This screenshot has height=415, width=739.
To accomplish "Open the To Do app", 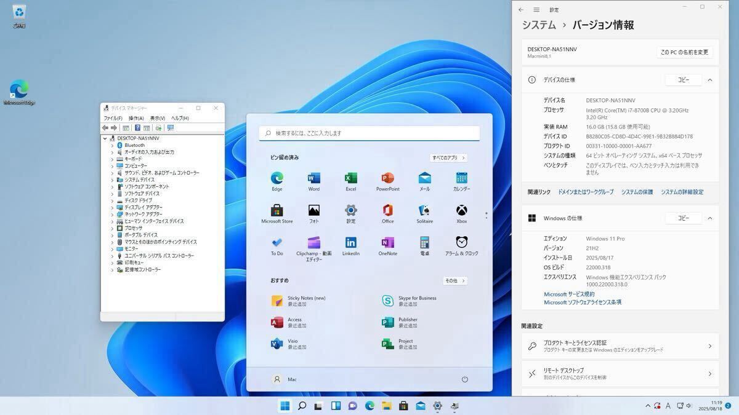I will (x=277, y=242).
